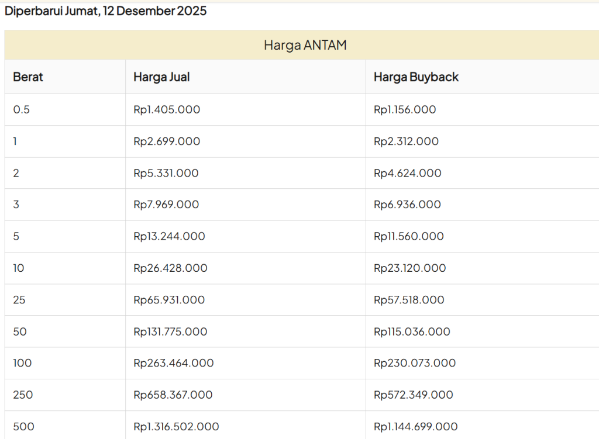This screenshot has width=599, height=439.
Task: Click the 'Harga ANTAM' table title
Action: coord(305,45)
